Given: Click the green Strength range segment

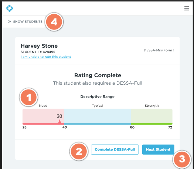Looking at the screenshot, I should (152, 117).
